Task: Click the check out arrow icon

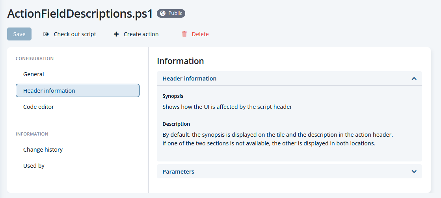Action: click(46, 34)
